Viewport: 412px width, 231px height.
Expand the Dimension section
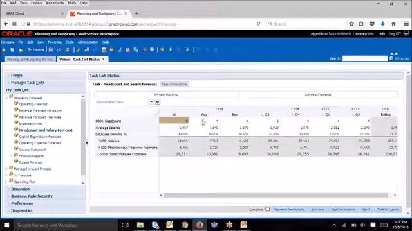[8, 189]
